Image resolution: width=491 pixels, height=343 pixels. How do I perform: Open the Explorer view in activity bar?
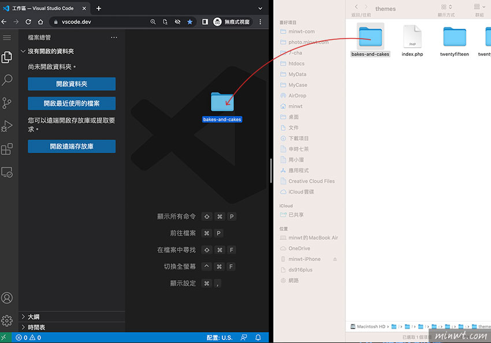(7, 57)
